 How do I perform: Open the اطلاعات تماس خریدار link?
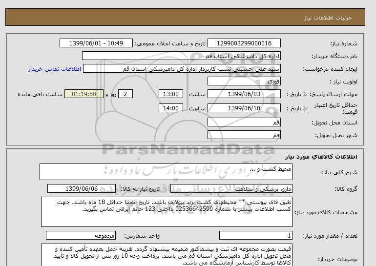(x=55, y=69)
